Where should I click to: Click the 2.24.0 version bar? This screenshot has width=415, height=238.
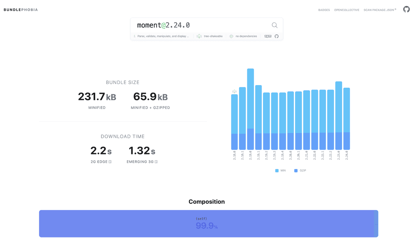point(347,118)
